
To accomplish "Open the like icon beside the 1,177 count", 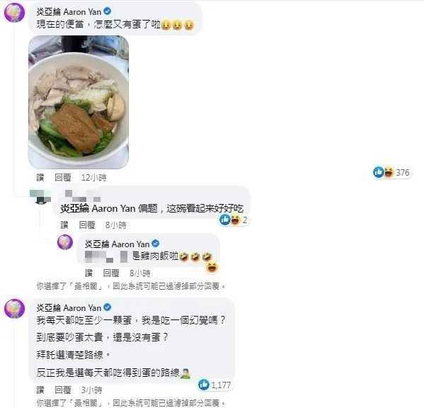I will (204, 385).
